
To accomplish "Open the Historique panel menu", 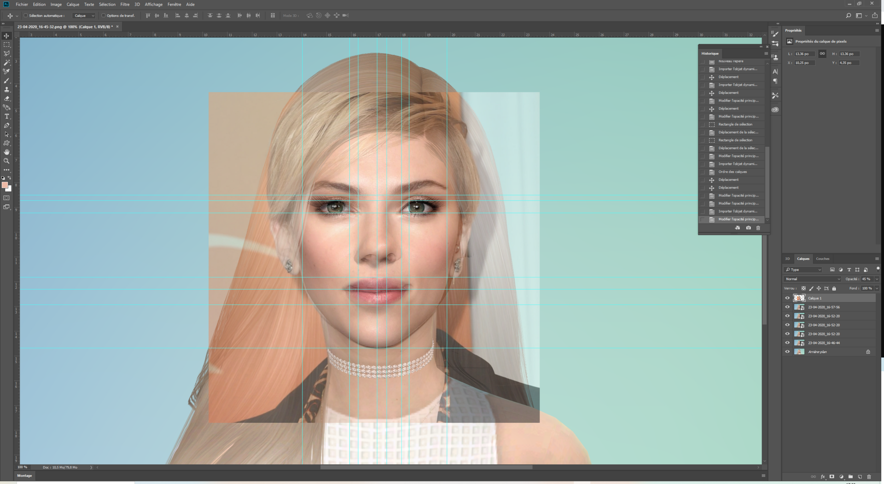I will (x=766, y=53).
